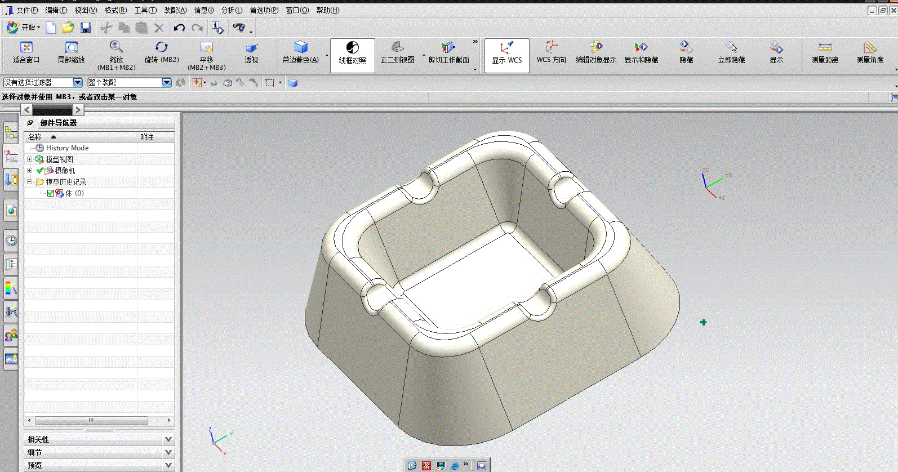Click the 开始 start button

pos(23,27)
